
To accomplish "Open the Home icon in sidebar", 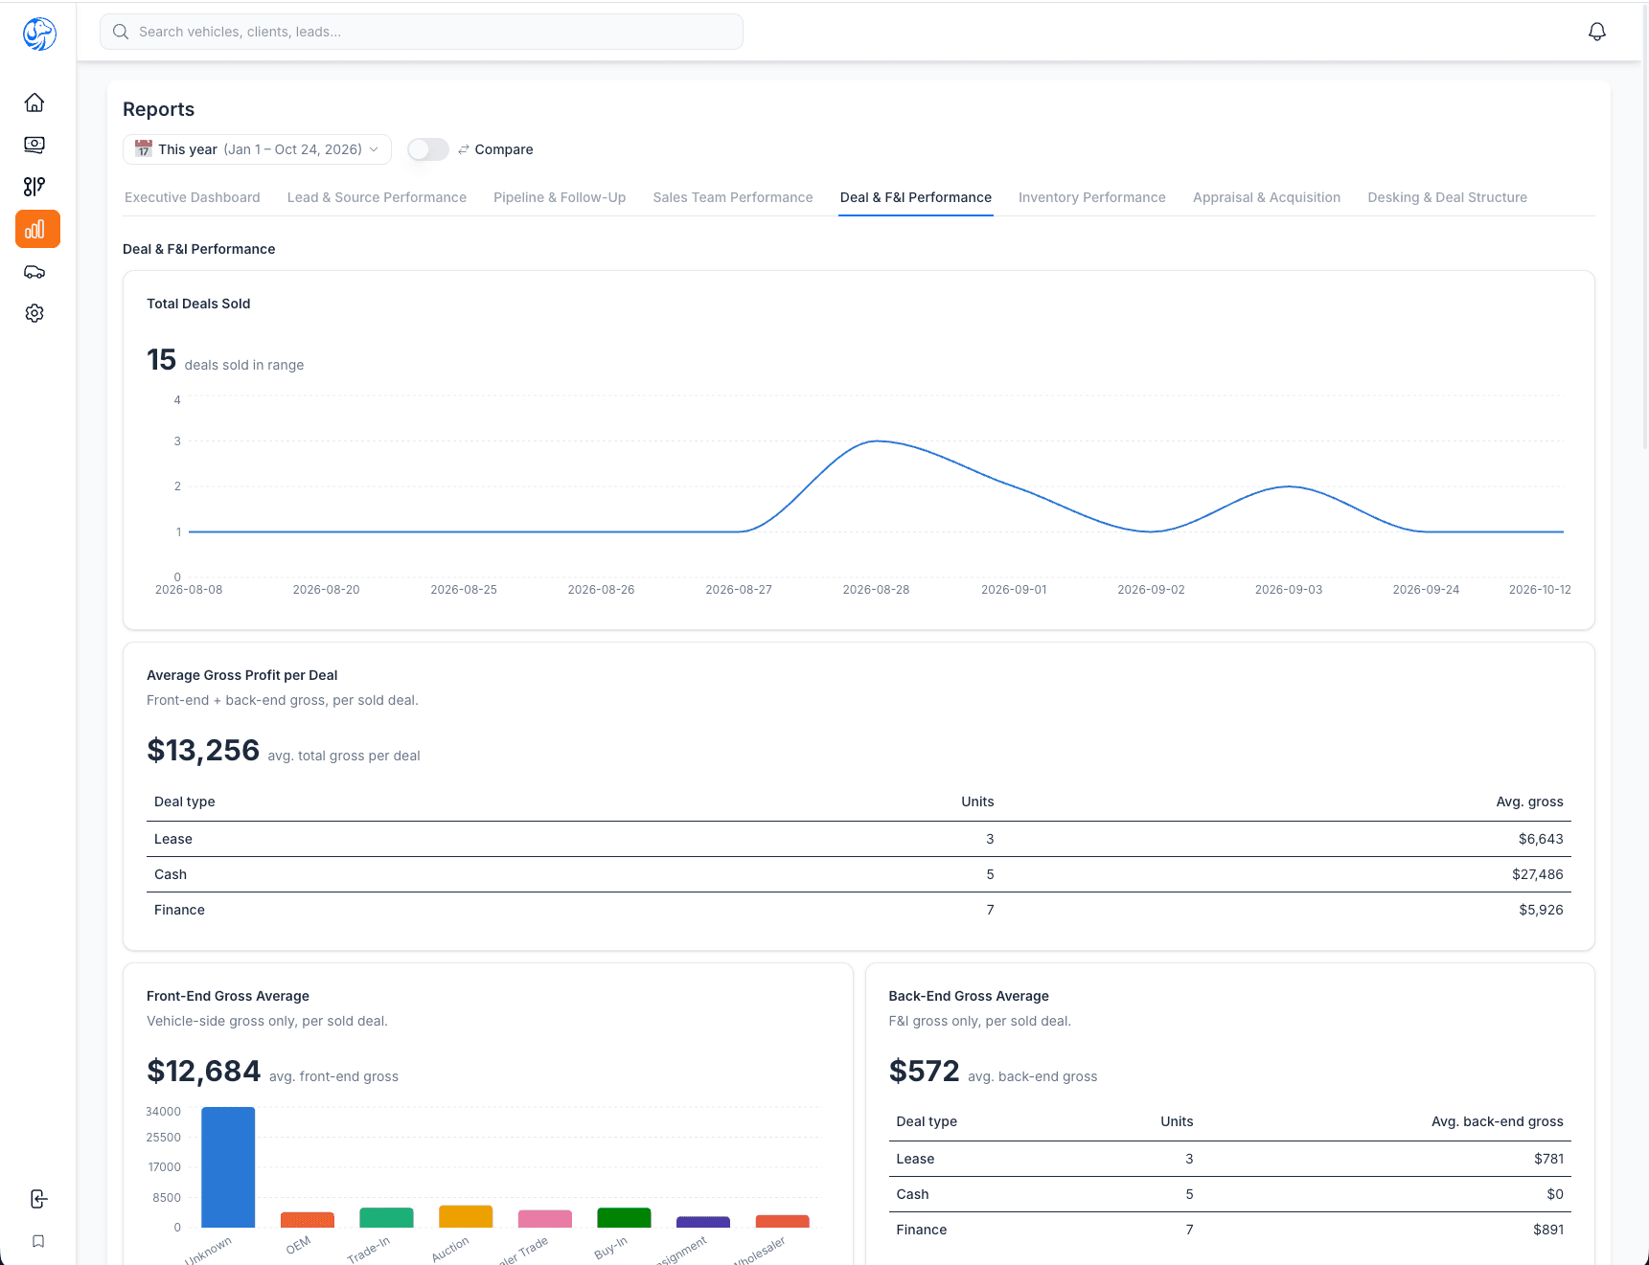I will (34, 102).
